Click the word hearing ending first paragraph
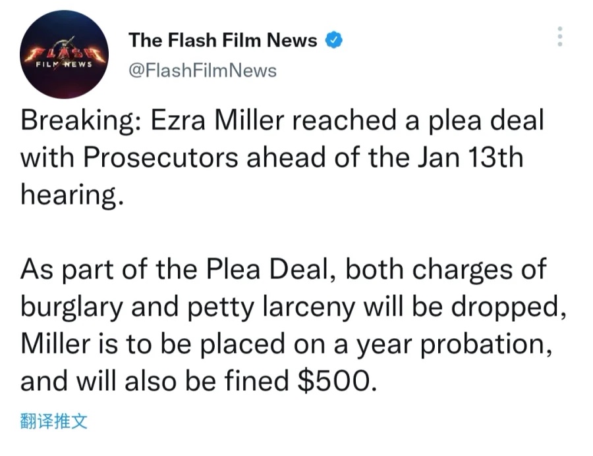This screenshot has height=456, width=593. click(x=72, y=195)
